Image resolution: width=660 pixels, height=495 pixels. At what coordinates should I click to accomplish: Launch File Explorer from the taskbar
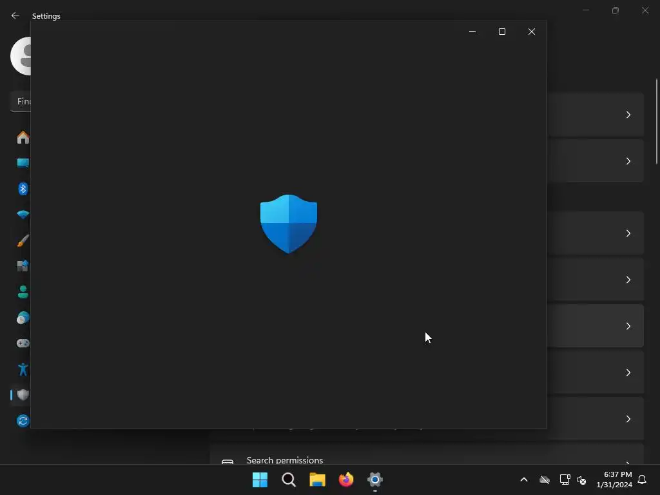click(x=317, y=480)
